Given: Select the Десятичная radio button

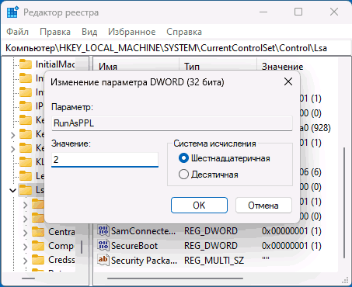Looking at the screenshot, I should (183, 175).
